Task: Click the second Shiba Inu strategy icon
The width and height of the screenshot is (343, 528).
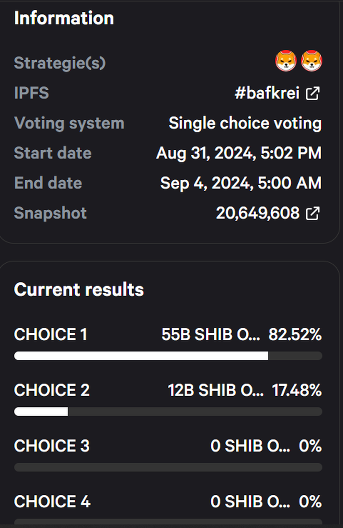Action: tap(312, 62)
